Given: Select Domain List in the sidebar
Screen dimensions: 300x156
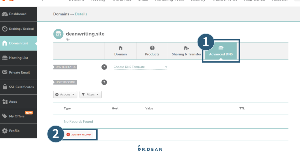Looking at the screenshot, I should pos(18,43).
